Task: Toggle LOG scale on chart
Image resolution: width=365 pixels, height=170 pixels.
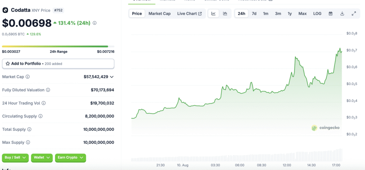Action: coord(317,14)
